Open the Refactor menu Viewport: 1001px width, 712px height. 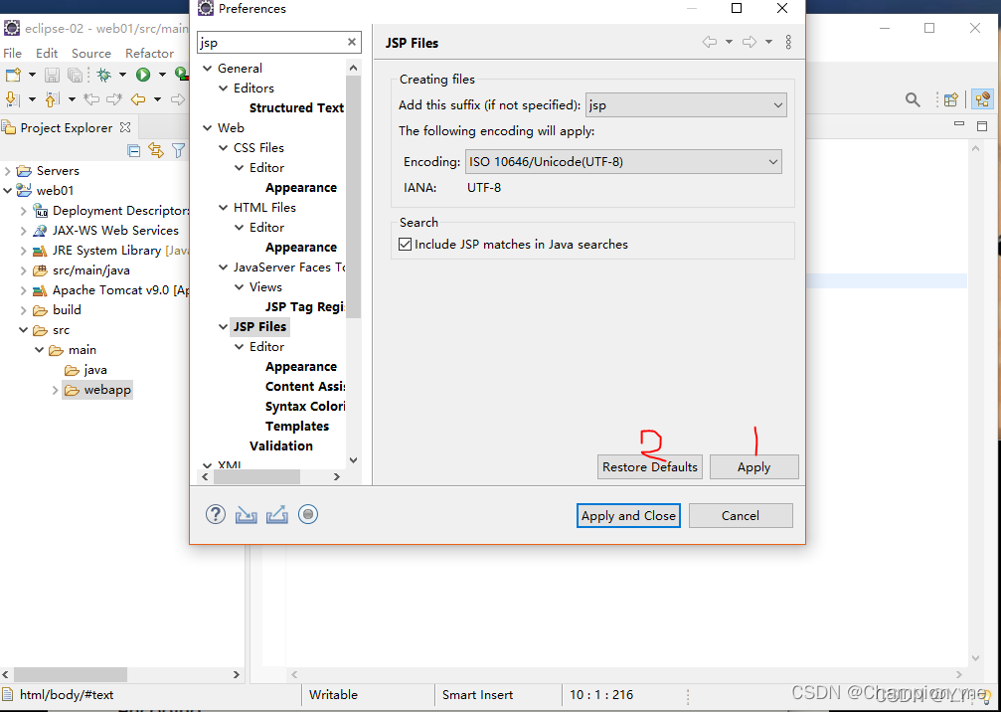149,53
